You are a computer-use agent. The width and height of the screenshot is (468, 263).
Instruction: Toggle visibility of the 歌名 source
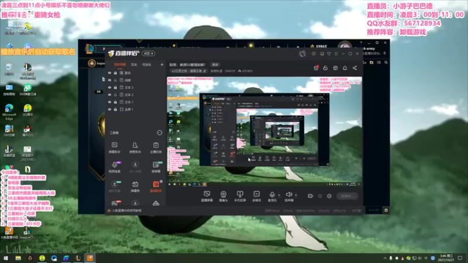coord(109,72)
